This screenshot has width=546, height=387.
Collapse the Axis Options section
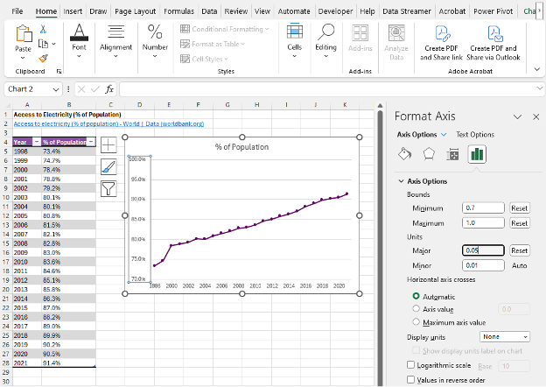tap(401, 181)
